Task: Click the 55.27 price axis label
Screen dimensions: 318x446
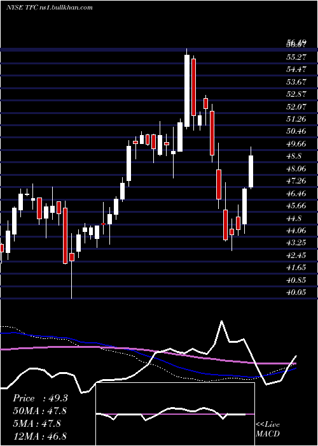Action: point(296,57)
